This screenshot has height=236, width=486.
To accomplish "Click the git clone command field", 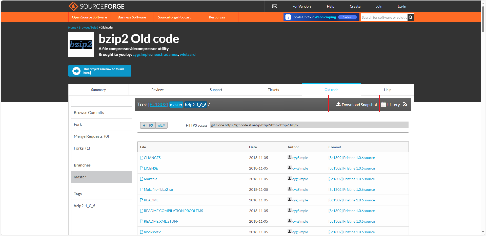I will pos(309,125).
